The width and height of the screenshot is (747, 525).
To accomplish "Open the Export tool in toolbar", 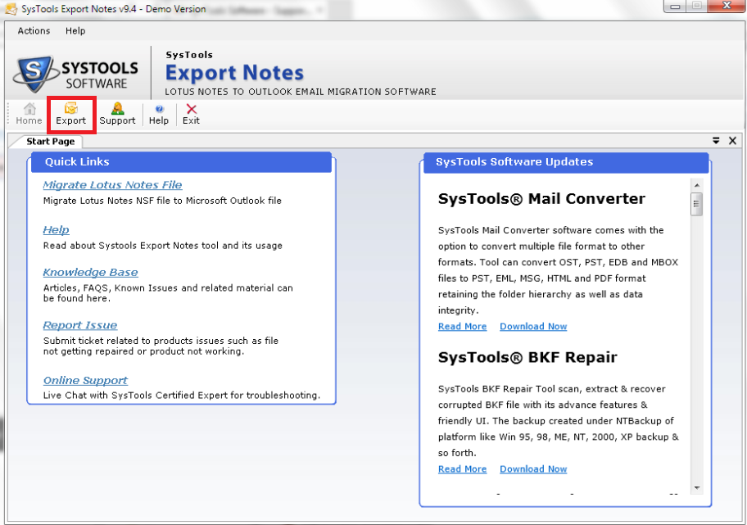I will tap(71, 114).
